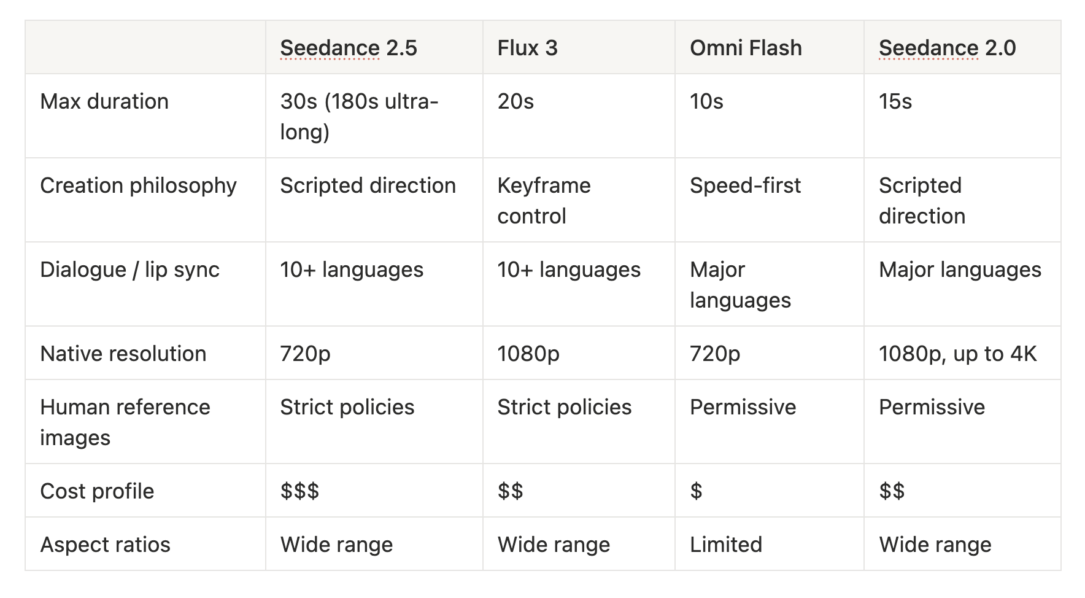Click the empty top-left header cell
Screen dimensions: 1085x598
[145, 47]
